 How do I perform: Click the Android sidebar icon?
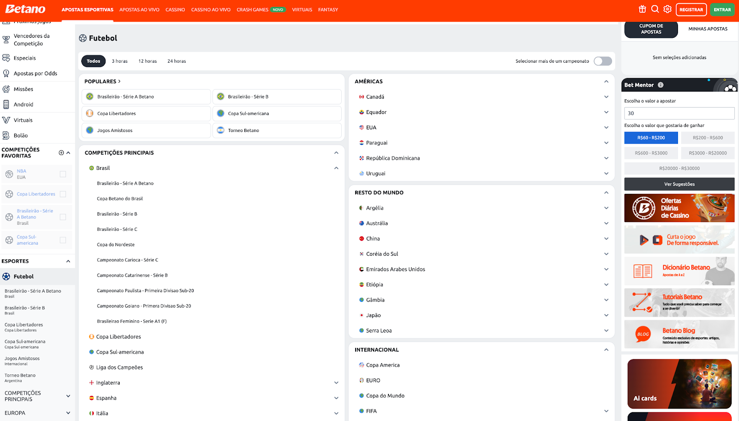point(6,105)
